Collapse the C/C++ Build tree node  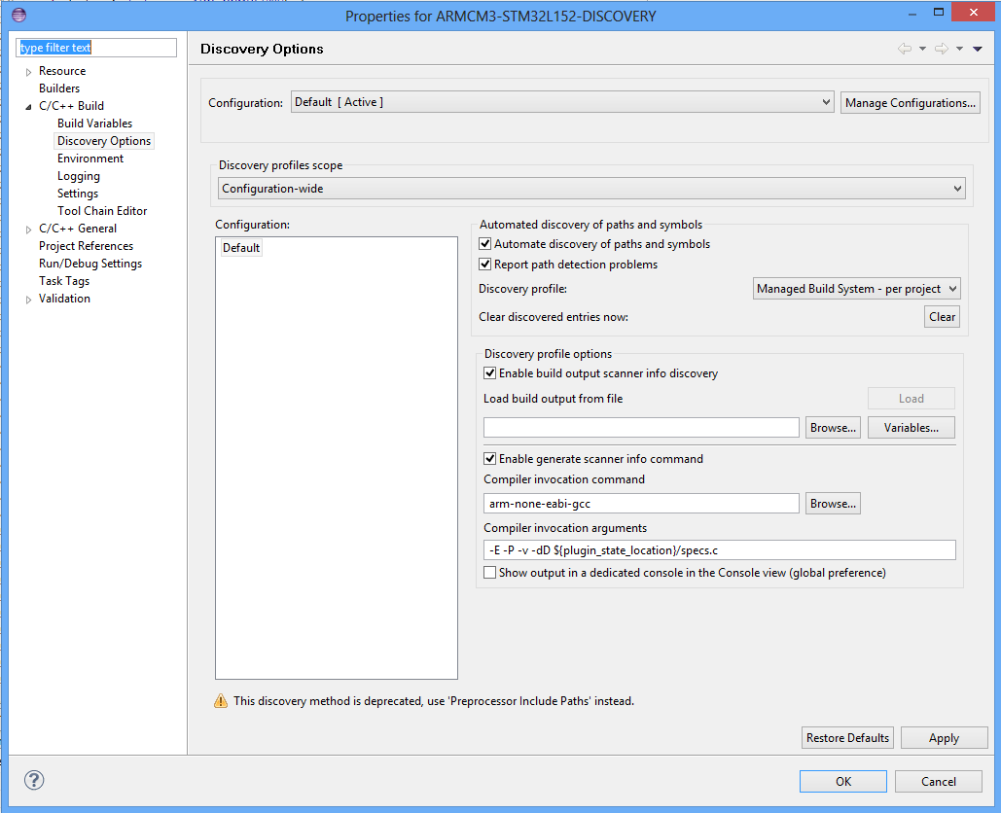(28, 107)
